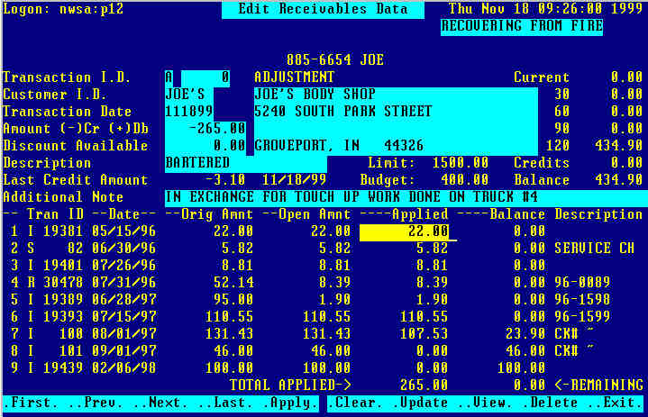Click the Applied amount 107.53 in row 7
The width and height of the screenshot is (648, 417).
(424, 333)
